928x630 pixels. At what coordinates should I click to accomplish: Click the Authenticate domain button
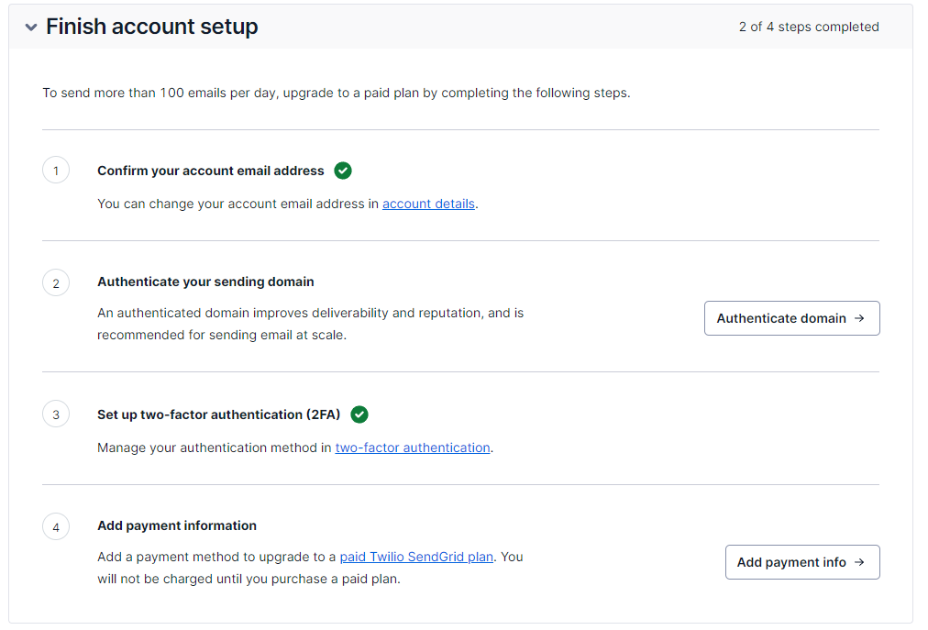[x=792, y=318]
